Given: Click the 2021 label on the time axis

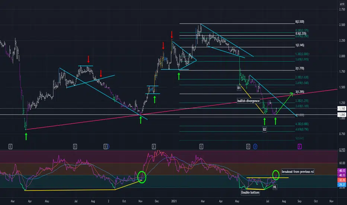Looking at the screenshot, I should pos(174,201).
